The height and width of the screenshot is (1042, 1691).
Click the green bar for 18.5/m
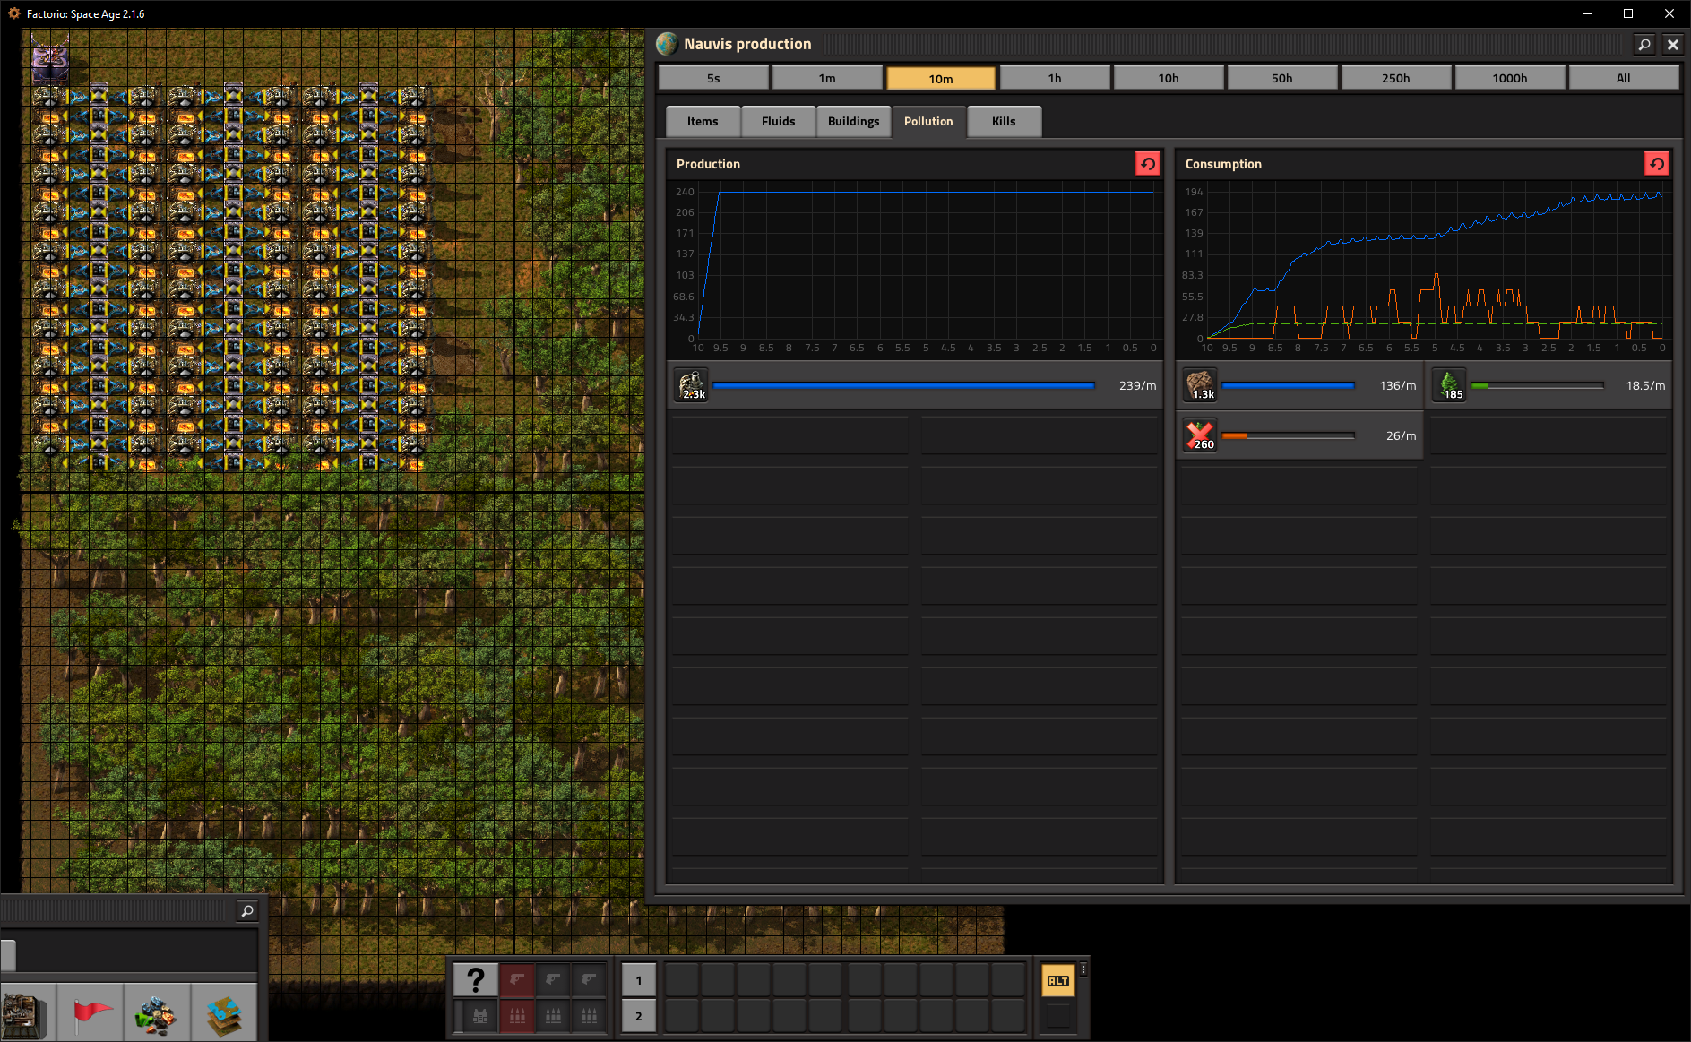coord(1537,385)
